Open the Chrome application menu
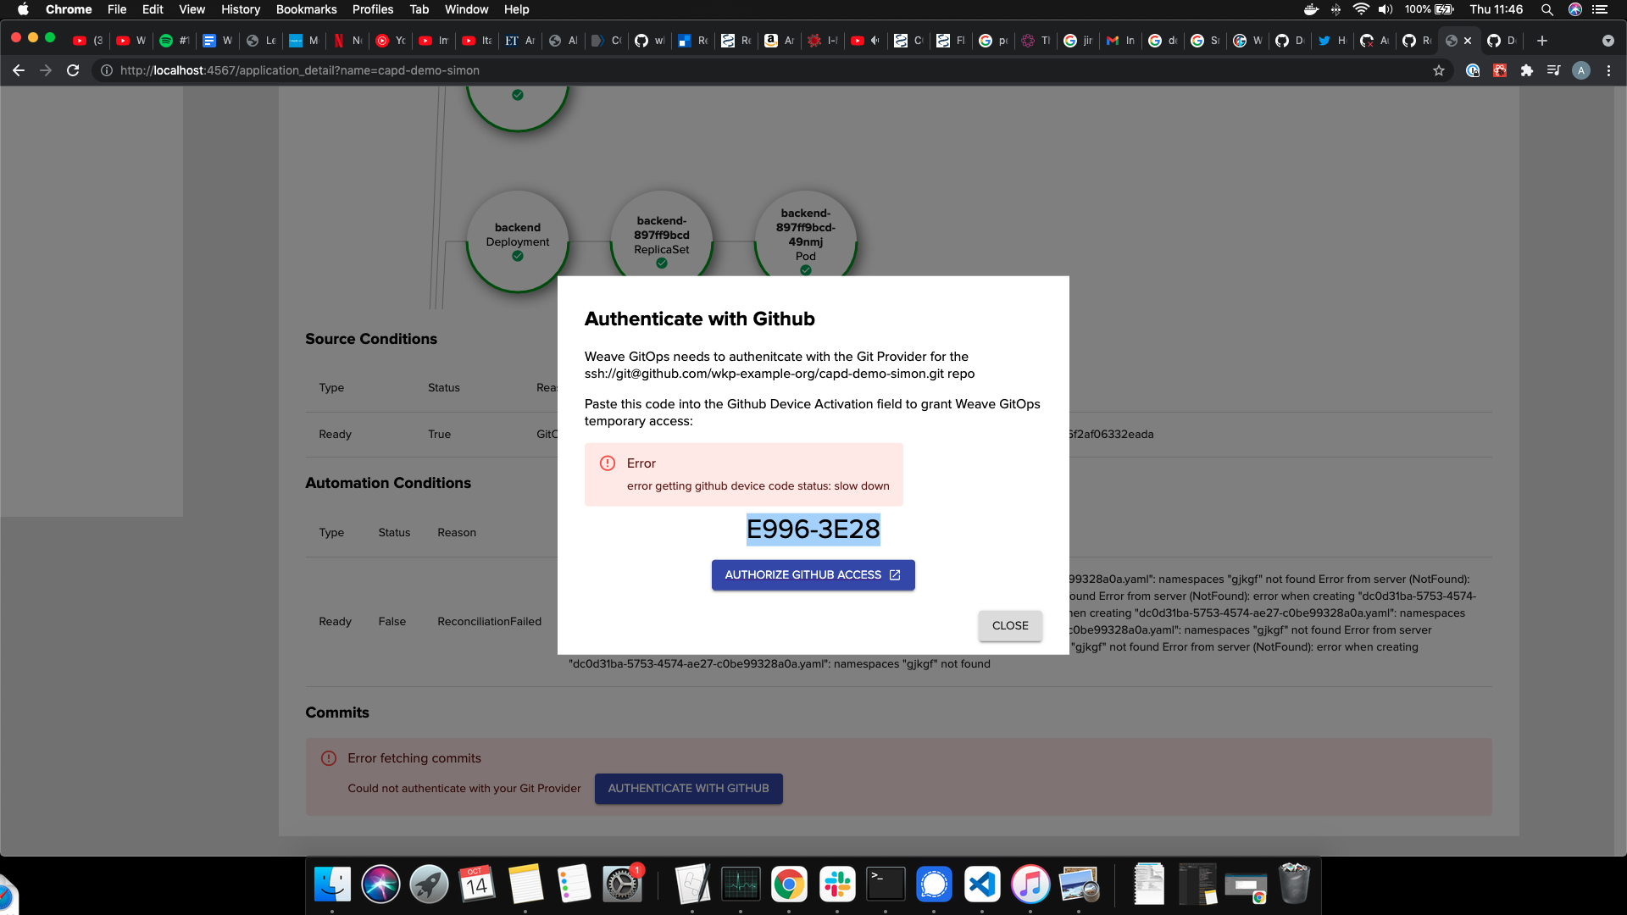The image size is (1627, 915). tap(69, 9)
